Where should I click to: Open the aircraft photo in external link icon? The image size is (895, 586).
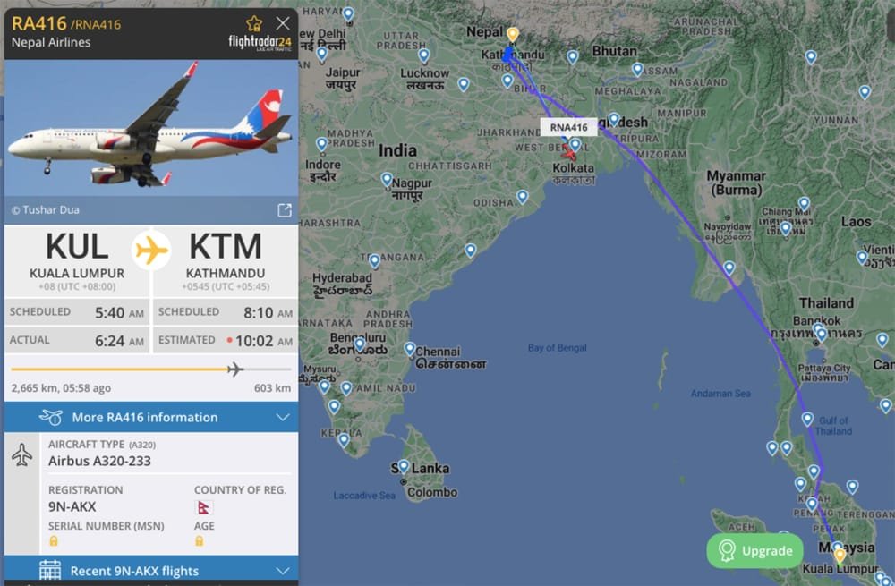285,210
